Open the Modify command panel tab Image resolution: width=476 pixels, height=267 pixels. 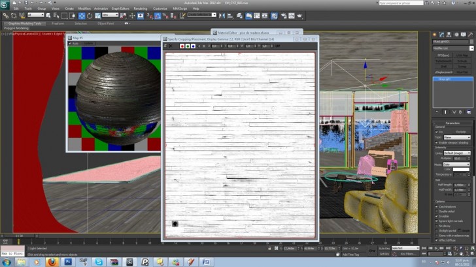(x=442, y=35)
